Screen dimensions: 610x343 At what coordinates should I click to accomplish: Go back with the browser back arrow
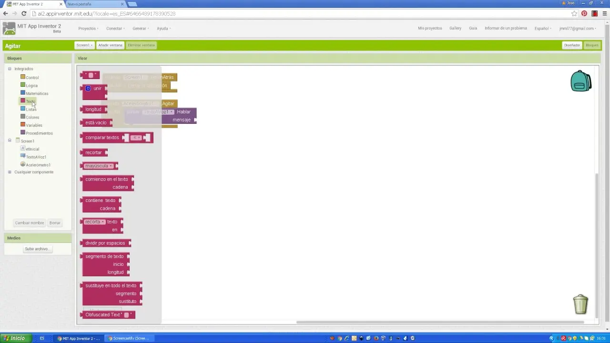5,14
